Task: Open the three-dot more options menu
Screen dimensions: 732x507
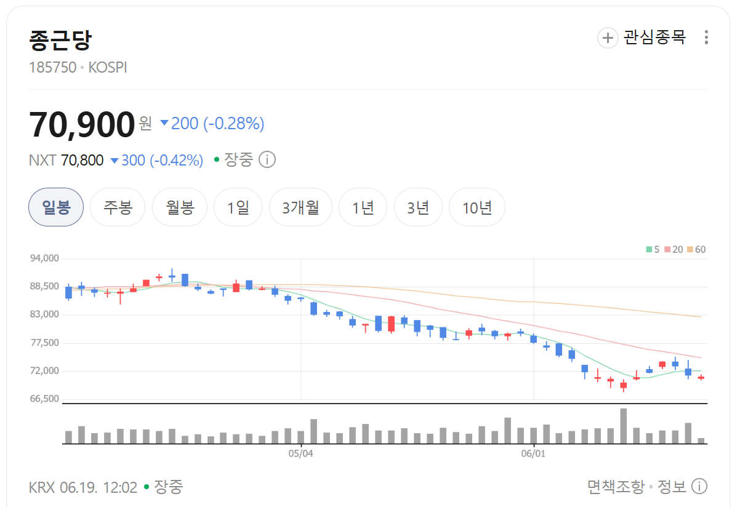Action: [706, 38]
